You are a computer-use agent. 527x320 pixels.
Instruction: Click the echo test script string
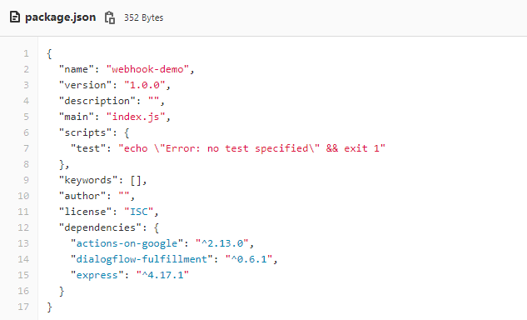tap(251, 148)
